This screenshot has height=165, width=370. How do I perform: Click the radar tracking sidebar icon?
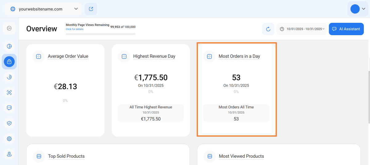tap(9, 77)
